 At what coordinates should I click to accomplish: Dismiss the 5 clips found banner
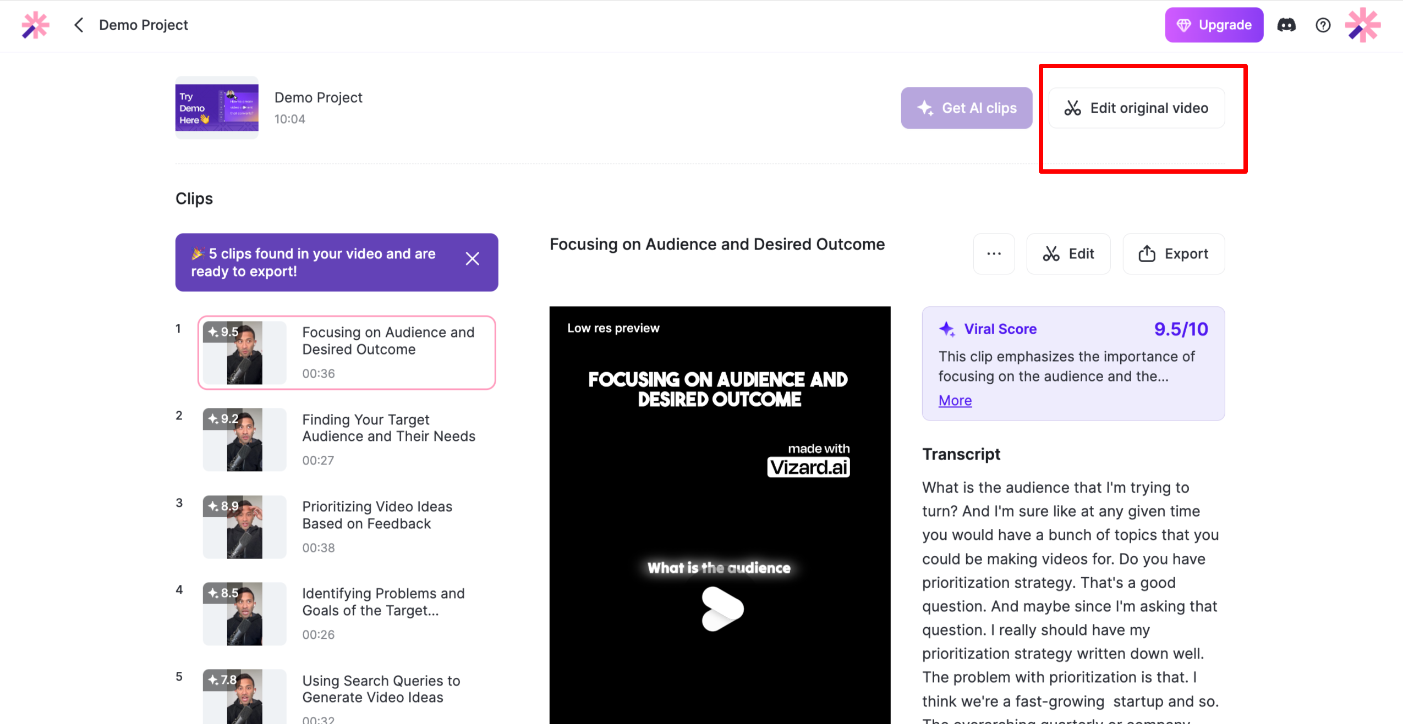(x=473, y=258)
